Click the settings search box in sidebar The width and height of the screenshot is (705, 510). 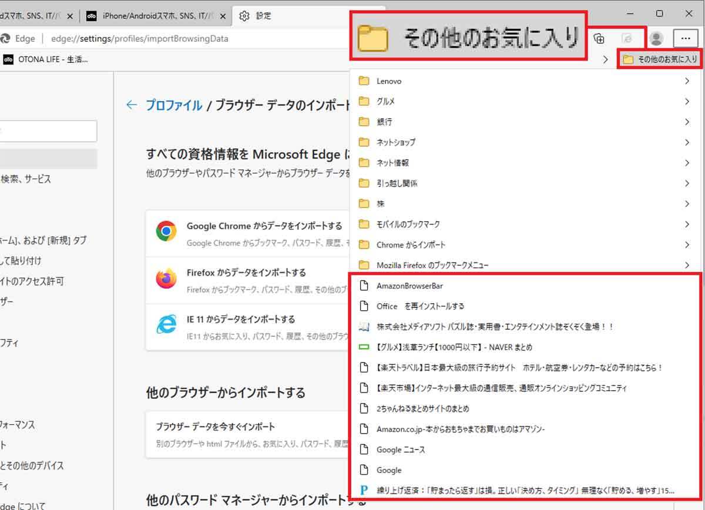click(x=47, y=131)
